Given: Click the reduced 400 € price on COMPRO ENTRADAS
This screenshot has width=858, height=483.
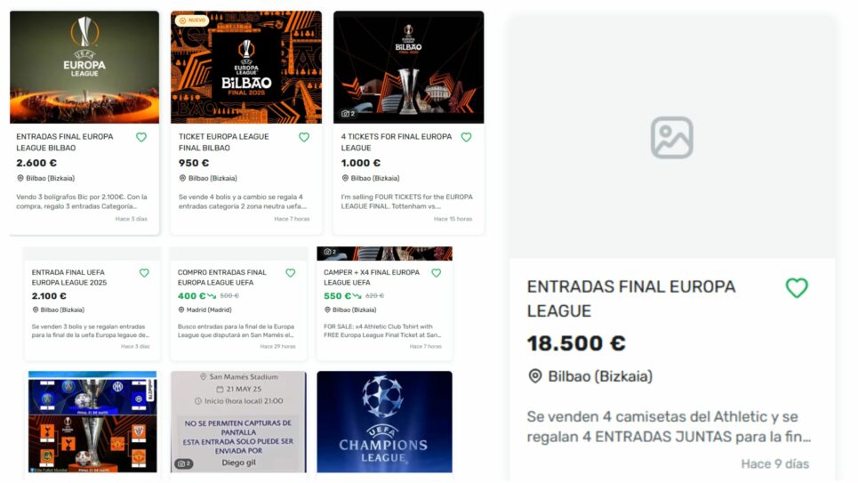Looking at the screenshot, I should pyautogui.click(x=191, y=295).
